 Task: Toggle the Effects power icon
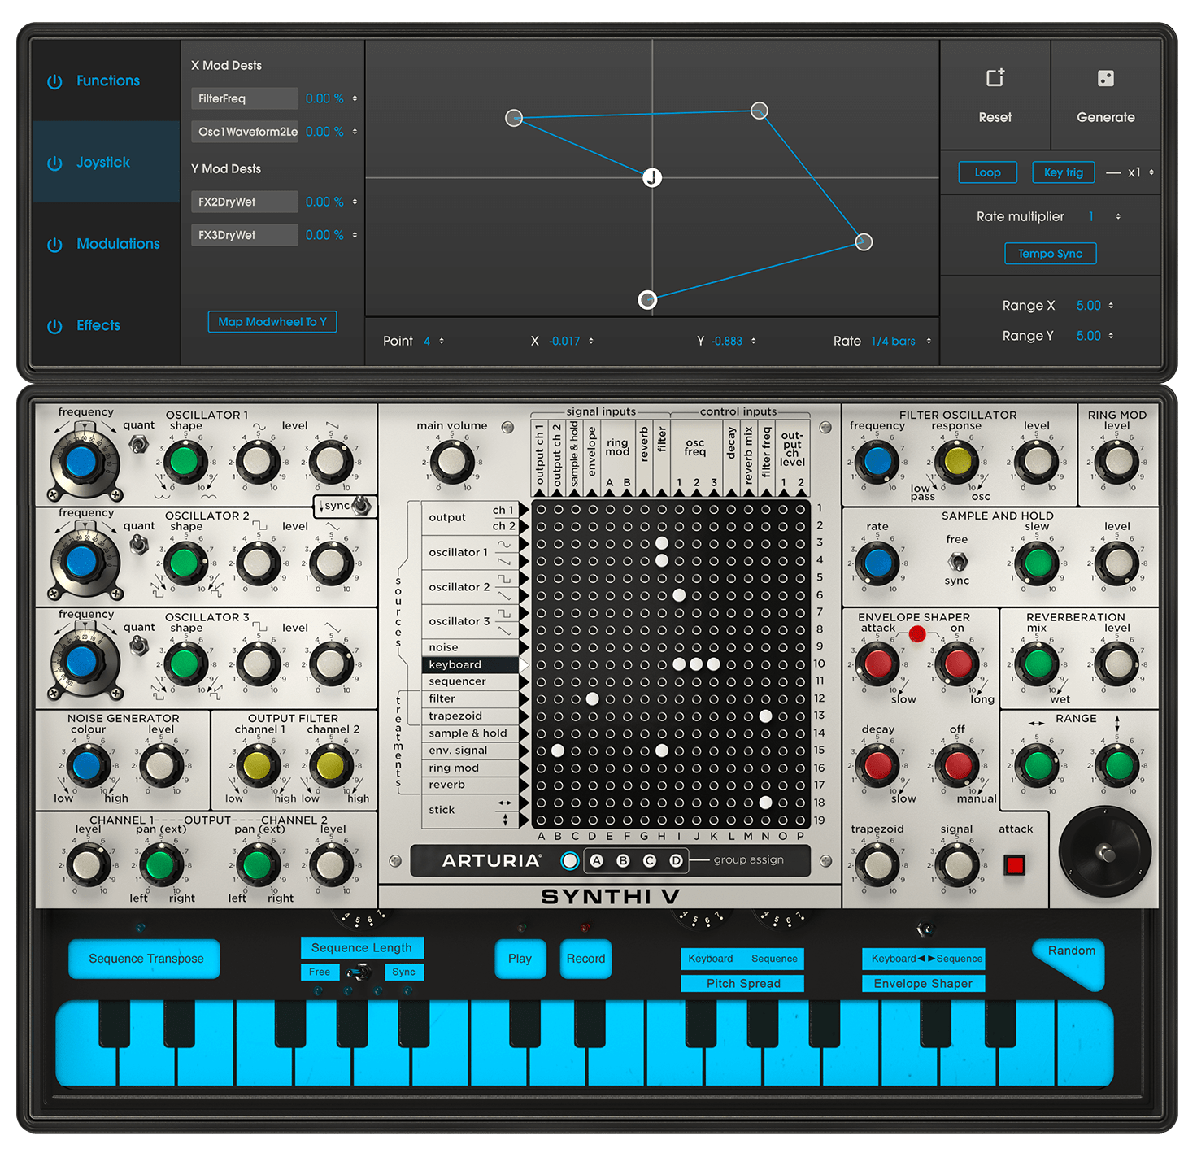[x=54, y=326]
